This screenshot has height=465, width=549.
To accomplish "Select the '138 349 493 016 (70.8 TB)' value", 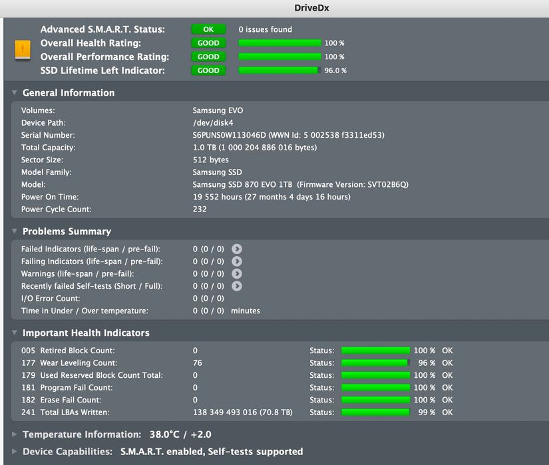I will coord(243,412).
